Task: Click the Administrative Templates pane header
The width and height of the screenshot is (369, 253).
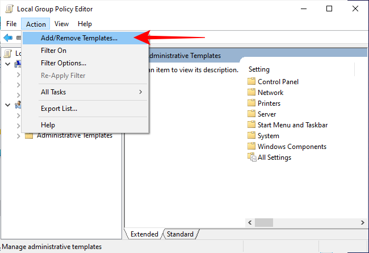Action: tap(185, 56)
